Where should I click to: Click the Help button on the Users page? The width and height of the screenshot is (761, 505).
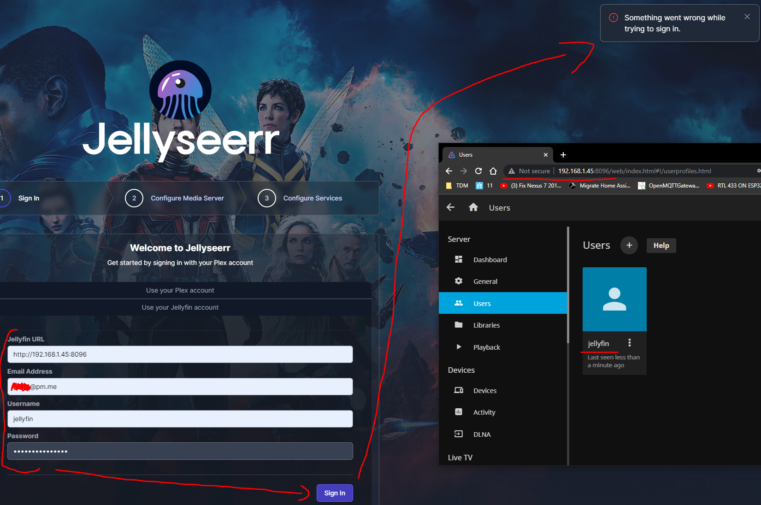[x=661, y=245]
